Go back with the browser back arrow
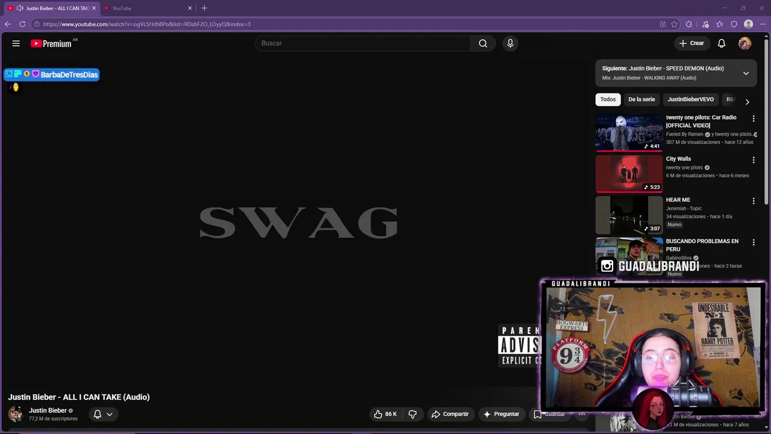 [x=8, y=24]
